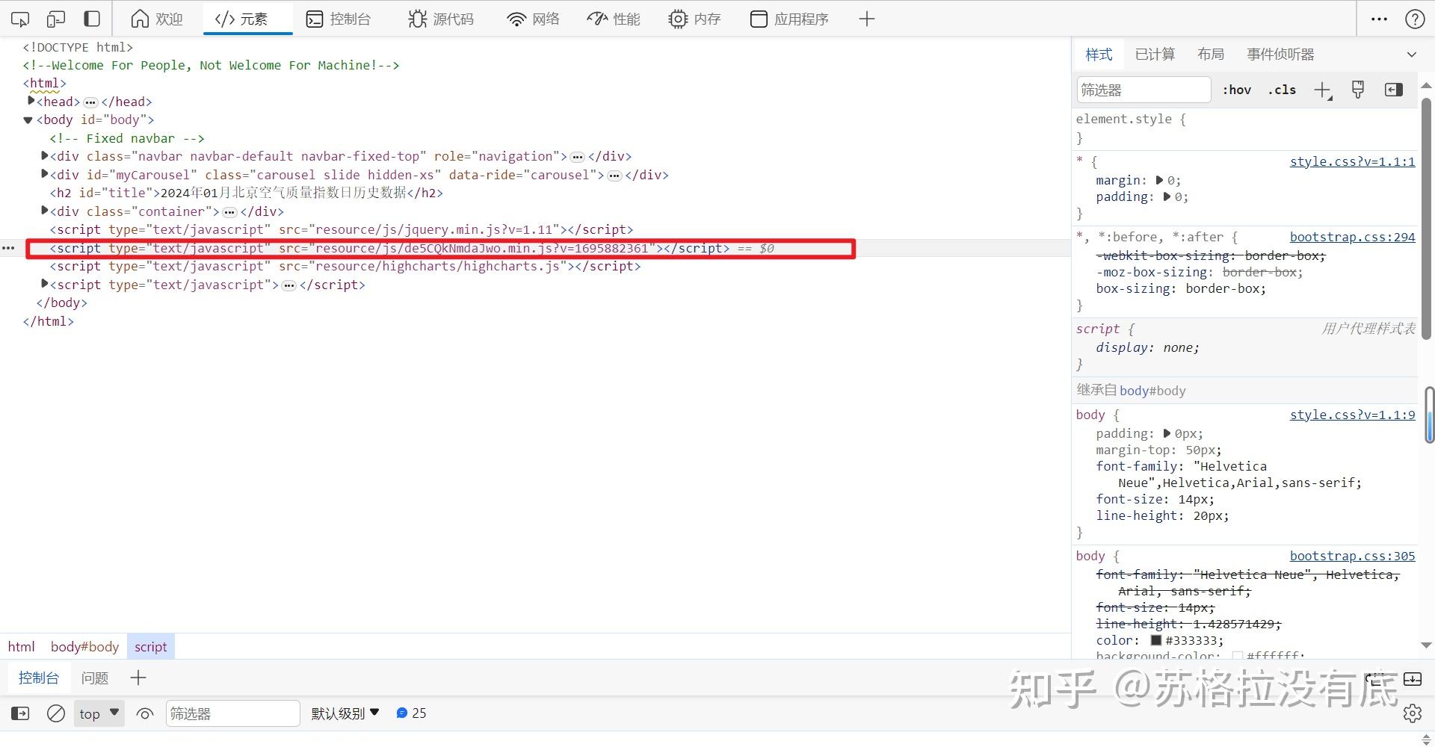Add a new style rule with the + icon

1323,90
